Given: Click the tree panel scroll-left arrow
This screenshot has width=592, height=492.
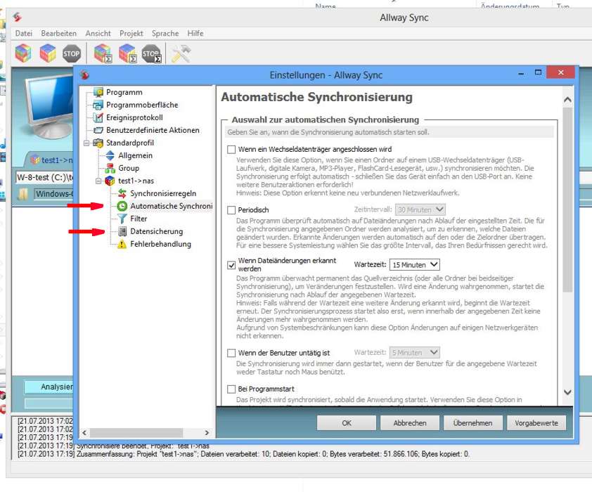Looking at the screenshot, I should click(84, 433).
